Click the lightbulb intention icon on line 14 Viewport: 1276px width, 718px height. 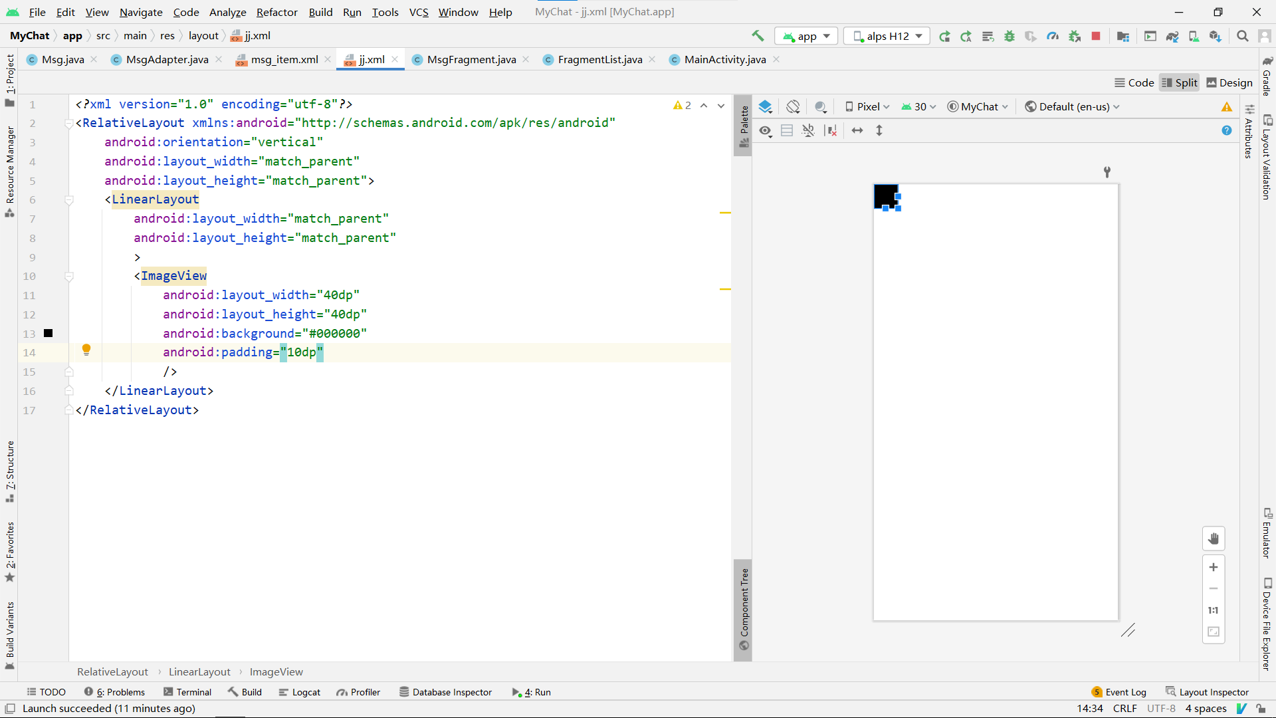click(x=86, y=350)
